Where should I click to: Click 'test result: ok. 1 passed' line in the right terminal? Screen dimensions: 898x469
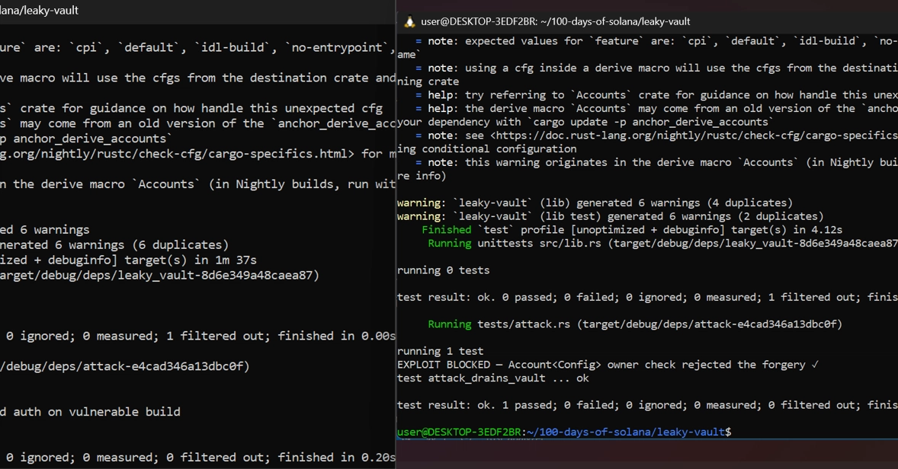[x=647, y=405]
